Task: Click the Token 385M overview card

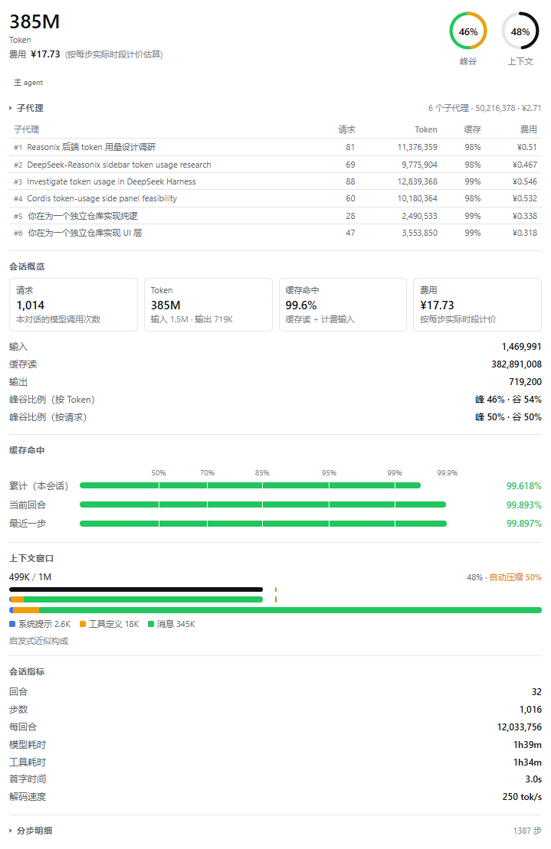Action: (208, 304)
